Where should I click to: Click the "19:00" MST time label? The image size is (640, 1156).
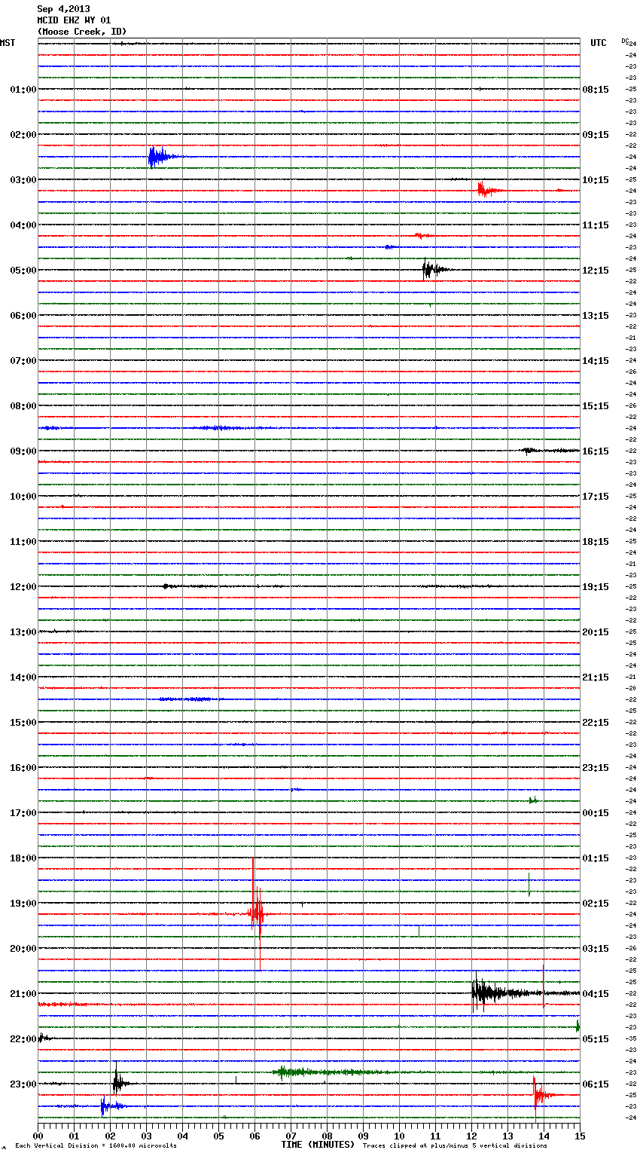pos(23,903)
